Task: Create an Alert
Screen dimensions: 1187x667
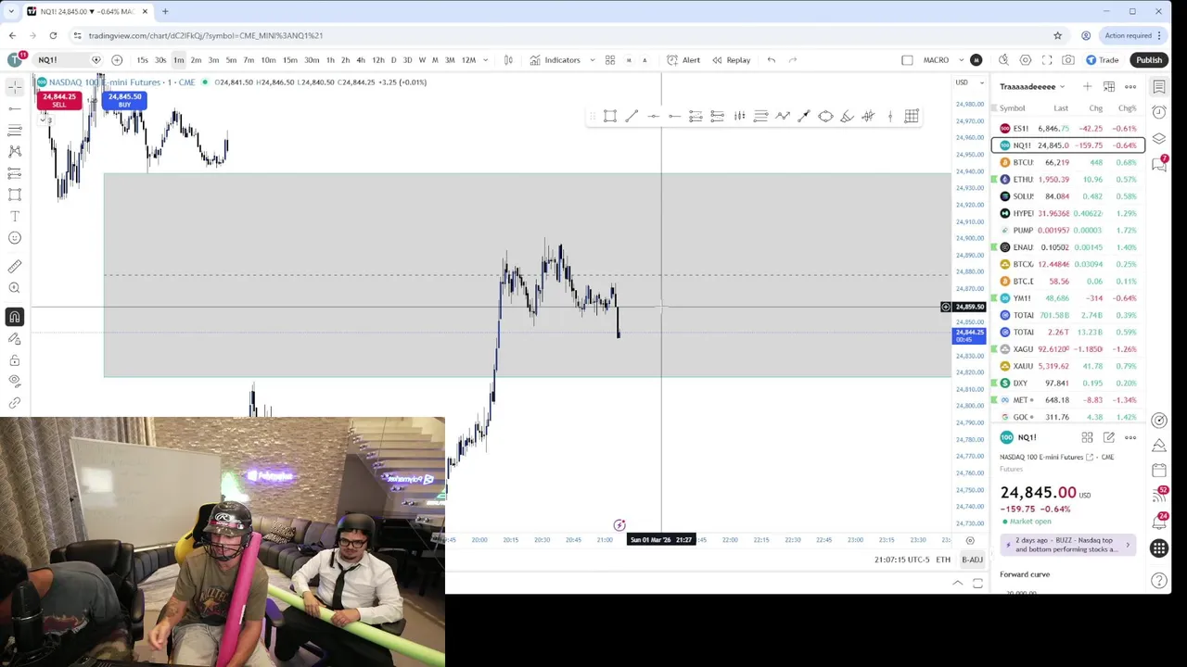Action: [x=683, y=60]
